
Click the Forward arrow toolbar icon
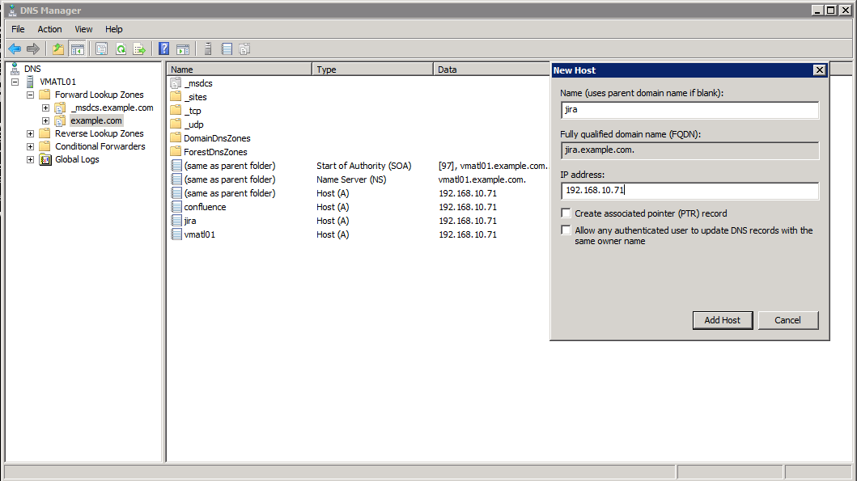click(x=33, y=49)
